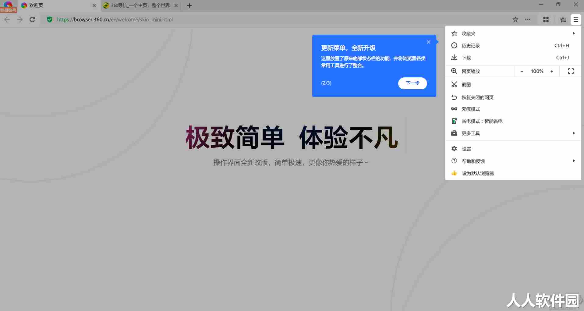Viewport: 584px width, 311px height.
Task: Decrease page zoom with the minus button
Action: [522, 71]
